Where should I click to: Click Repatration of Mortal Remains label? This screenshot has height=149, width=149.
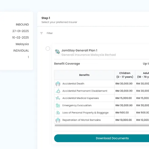tap(81, 120)
